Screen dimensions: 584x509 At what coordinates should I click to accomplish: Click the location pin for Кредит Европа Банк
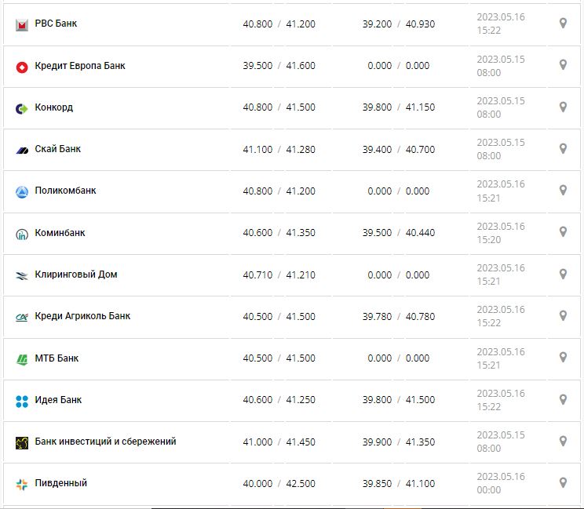(x=563, y=65)
